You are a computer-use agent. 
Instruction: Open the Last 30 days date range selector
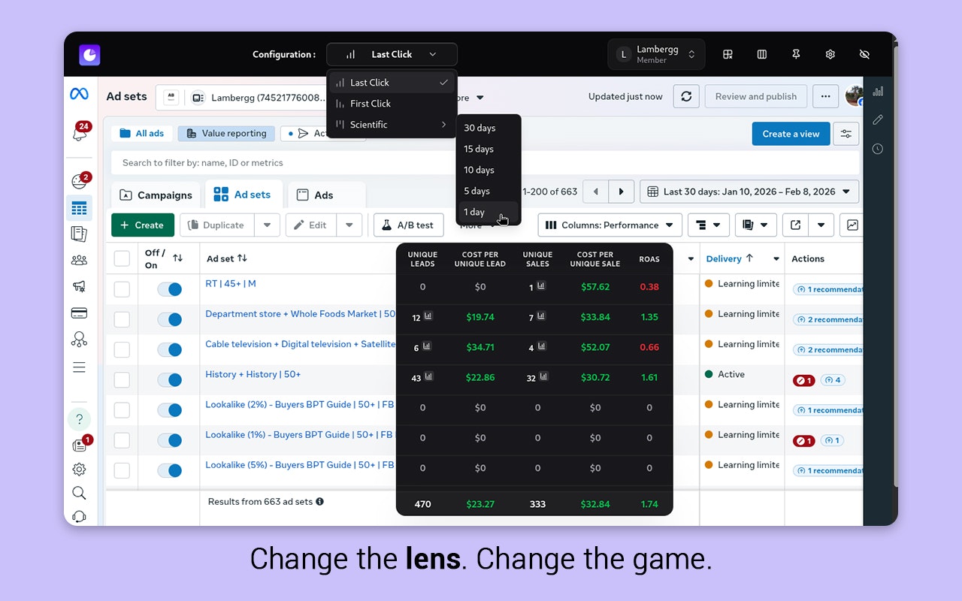pos(749,192)
